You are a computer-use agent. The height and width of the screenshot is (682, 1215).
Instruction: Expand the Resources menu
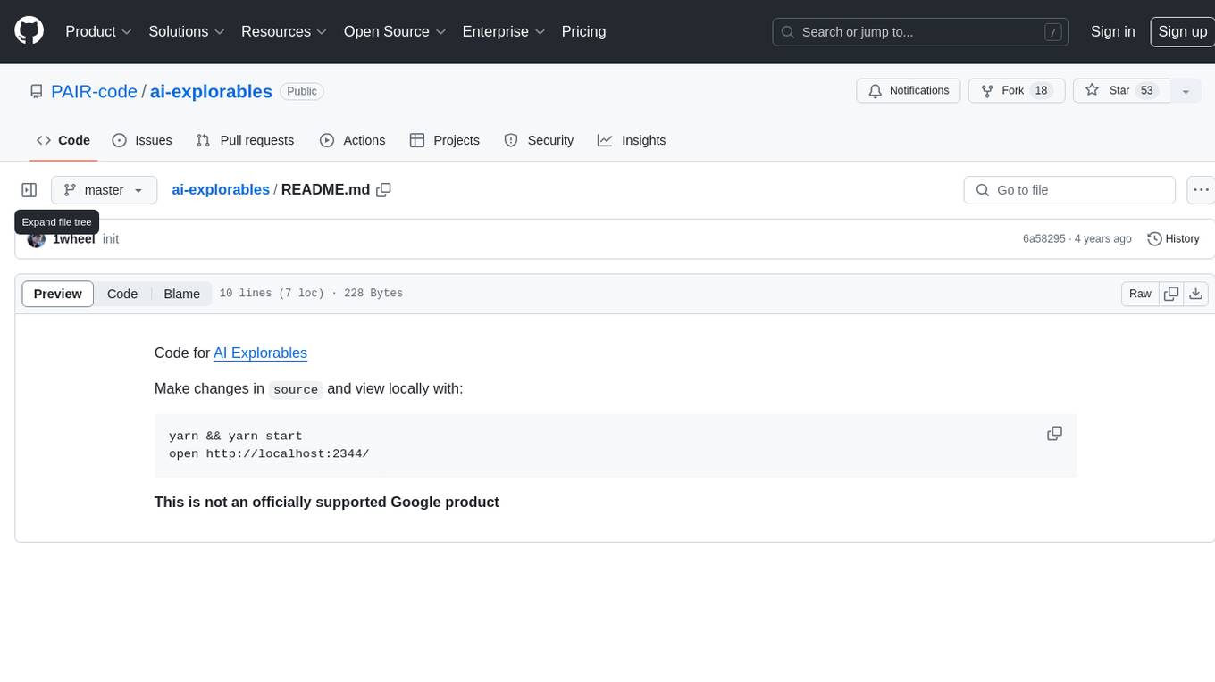pyautogui.click(x=284, y=31)
